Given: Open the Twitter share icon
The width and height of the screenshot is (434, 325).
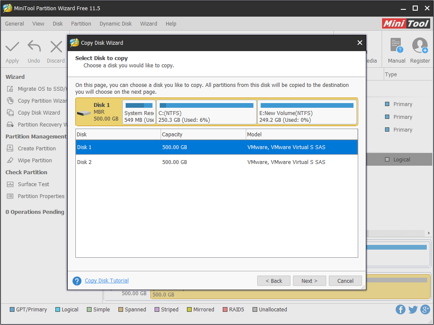Looking at the screenshot, I should tap(413, 309).
